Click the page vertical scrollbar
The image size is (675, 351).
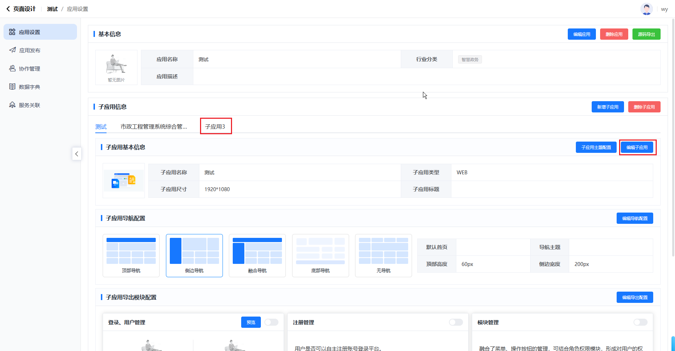[x=673, y=141]
